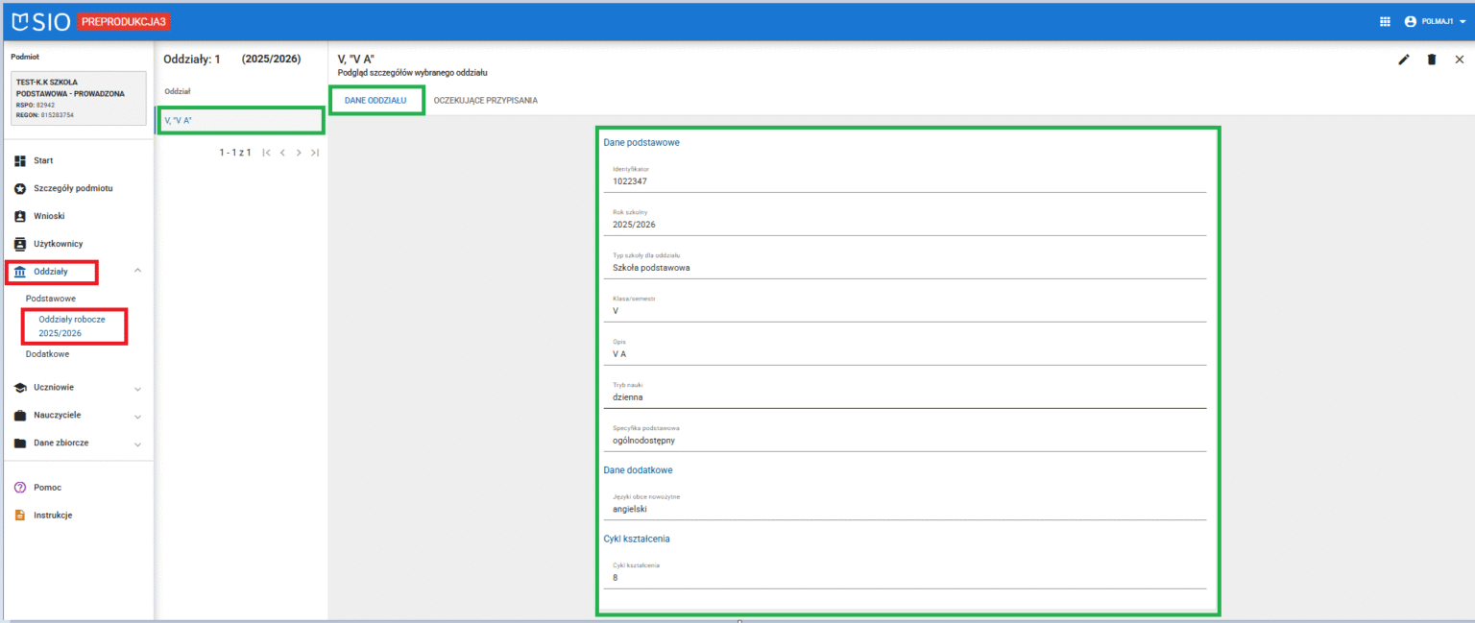The width and height of the screenshot is (1475, 623).
Task: Collapse the Oddziały menu section
Action: coord(137,272)
